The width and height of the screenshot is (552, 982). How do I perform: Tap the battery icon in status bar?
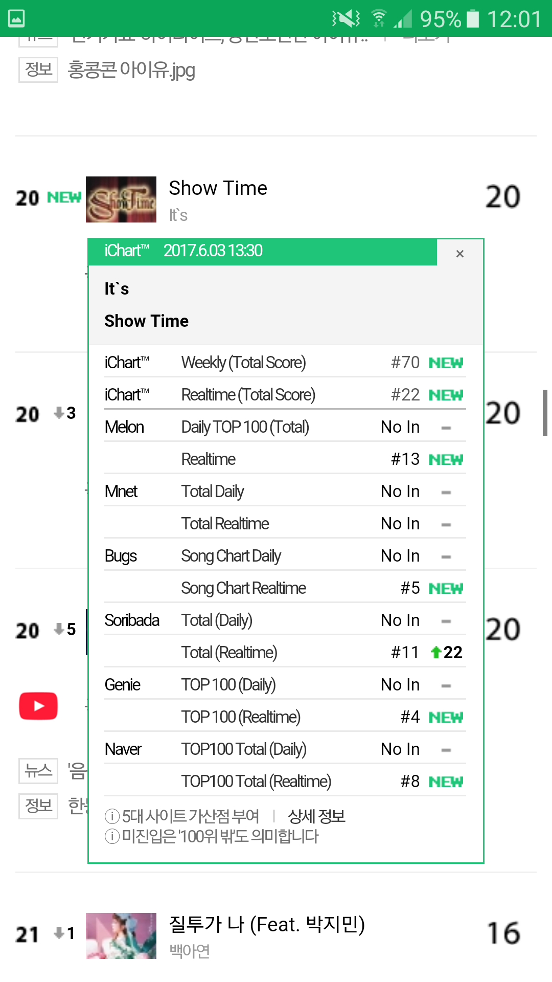coord(473,18)
